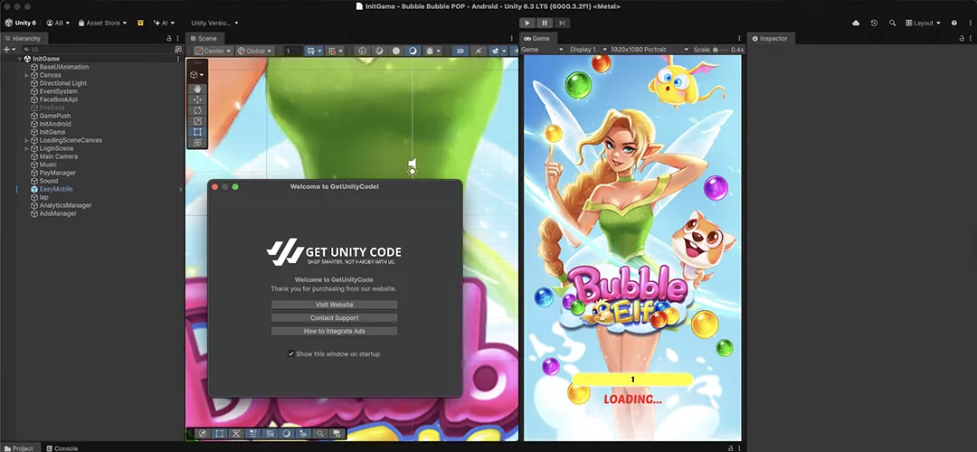The image size is (977, 452).
Task: Open the Undo History icon
Action: pyautogui.click(x=874, y=23)
